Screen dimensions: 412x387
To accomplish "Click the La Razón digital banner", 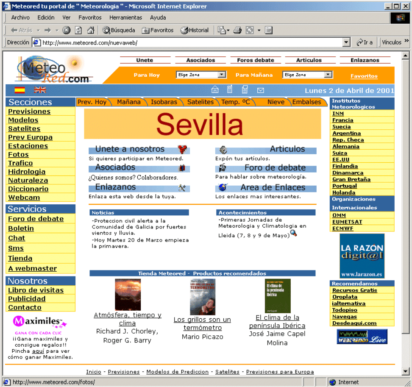I will 362,256.
